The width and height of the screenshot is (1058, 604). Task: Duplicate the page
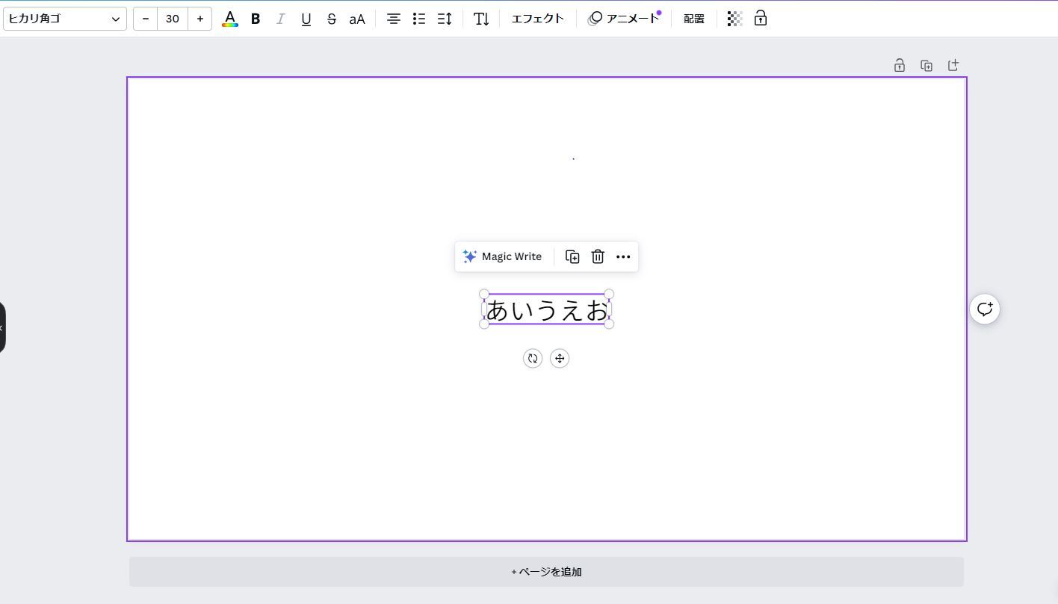(926, 66)
